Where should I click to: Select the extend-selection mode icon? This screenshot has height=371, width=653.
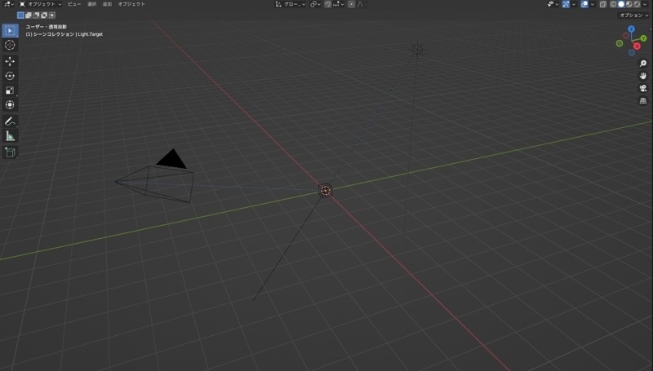point(29,15)
